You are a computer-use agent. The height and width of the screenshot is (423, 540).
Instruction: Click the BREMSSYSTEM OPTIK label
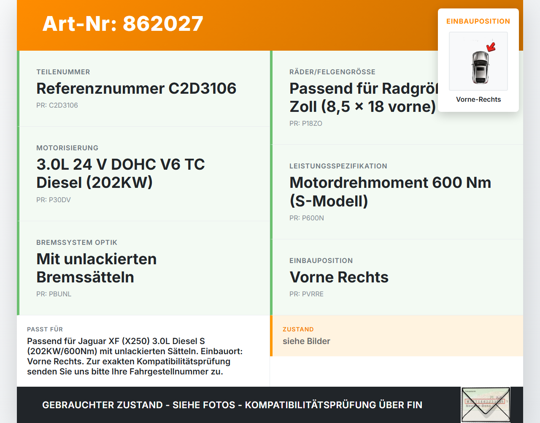(x=77, y=242)
